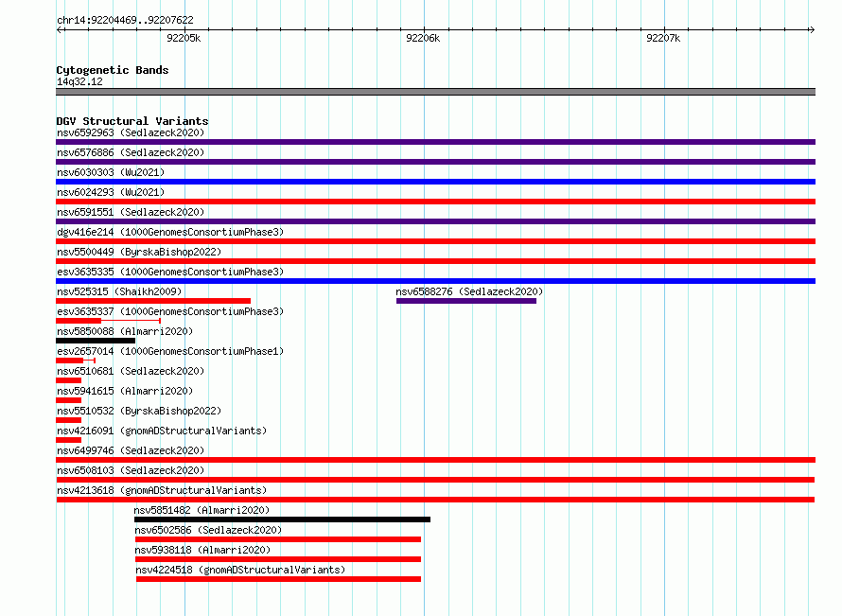The width and height of the screenshot is (842, 616).
Task: Select nsv4216091 (gnomADStructuralVariants) label
Action: tap(162, 431)
